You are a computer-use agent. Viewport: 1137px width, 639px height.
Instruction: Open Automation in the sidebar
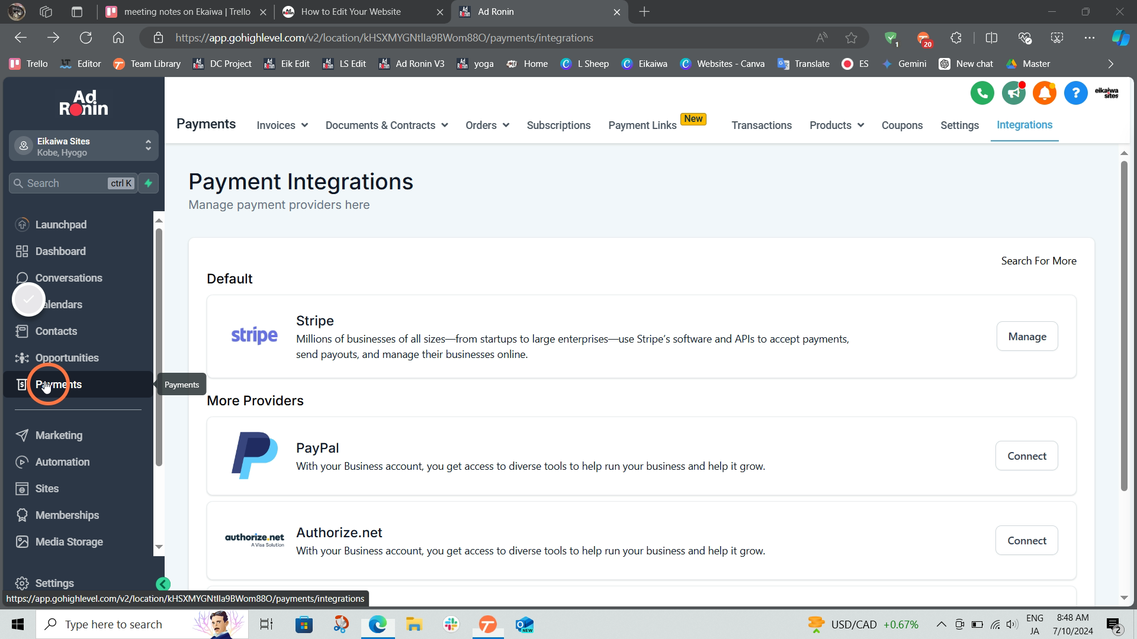tap(62, 462)
